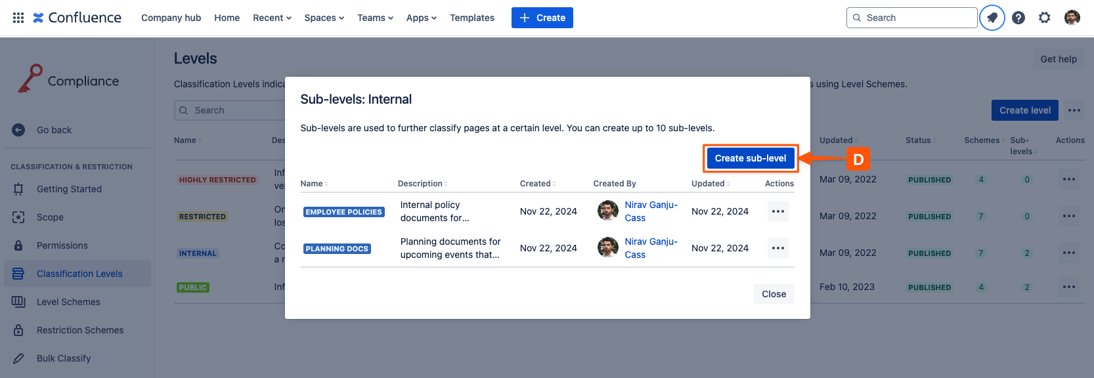Click the Confluence logo
Screen dimensions: 1094x378
77,18
